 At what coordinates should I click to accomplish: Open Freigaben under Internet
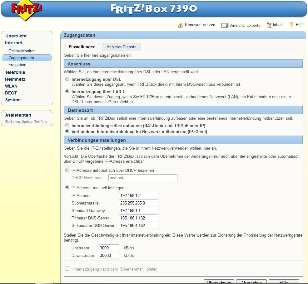17,65
